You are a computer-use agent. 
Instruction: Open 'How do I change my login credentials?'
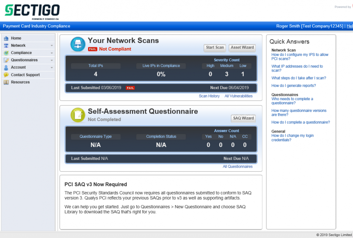(x=292, y=138)
